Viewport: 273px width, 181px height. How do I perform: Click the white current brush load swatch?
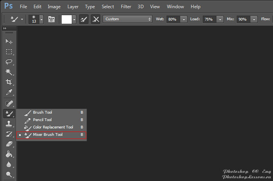click(67, 19)
